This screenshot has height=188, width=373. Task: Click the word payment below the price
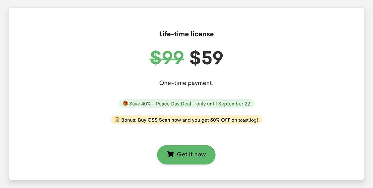(201, 83)
